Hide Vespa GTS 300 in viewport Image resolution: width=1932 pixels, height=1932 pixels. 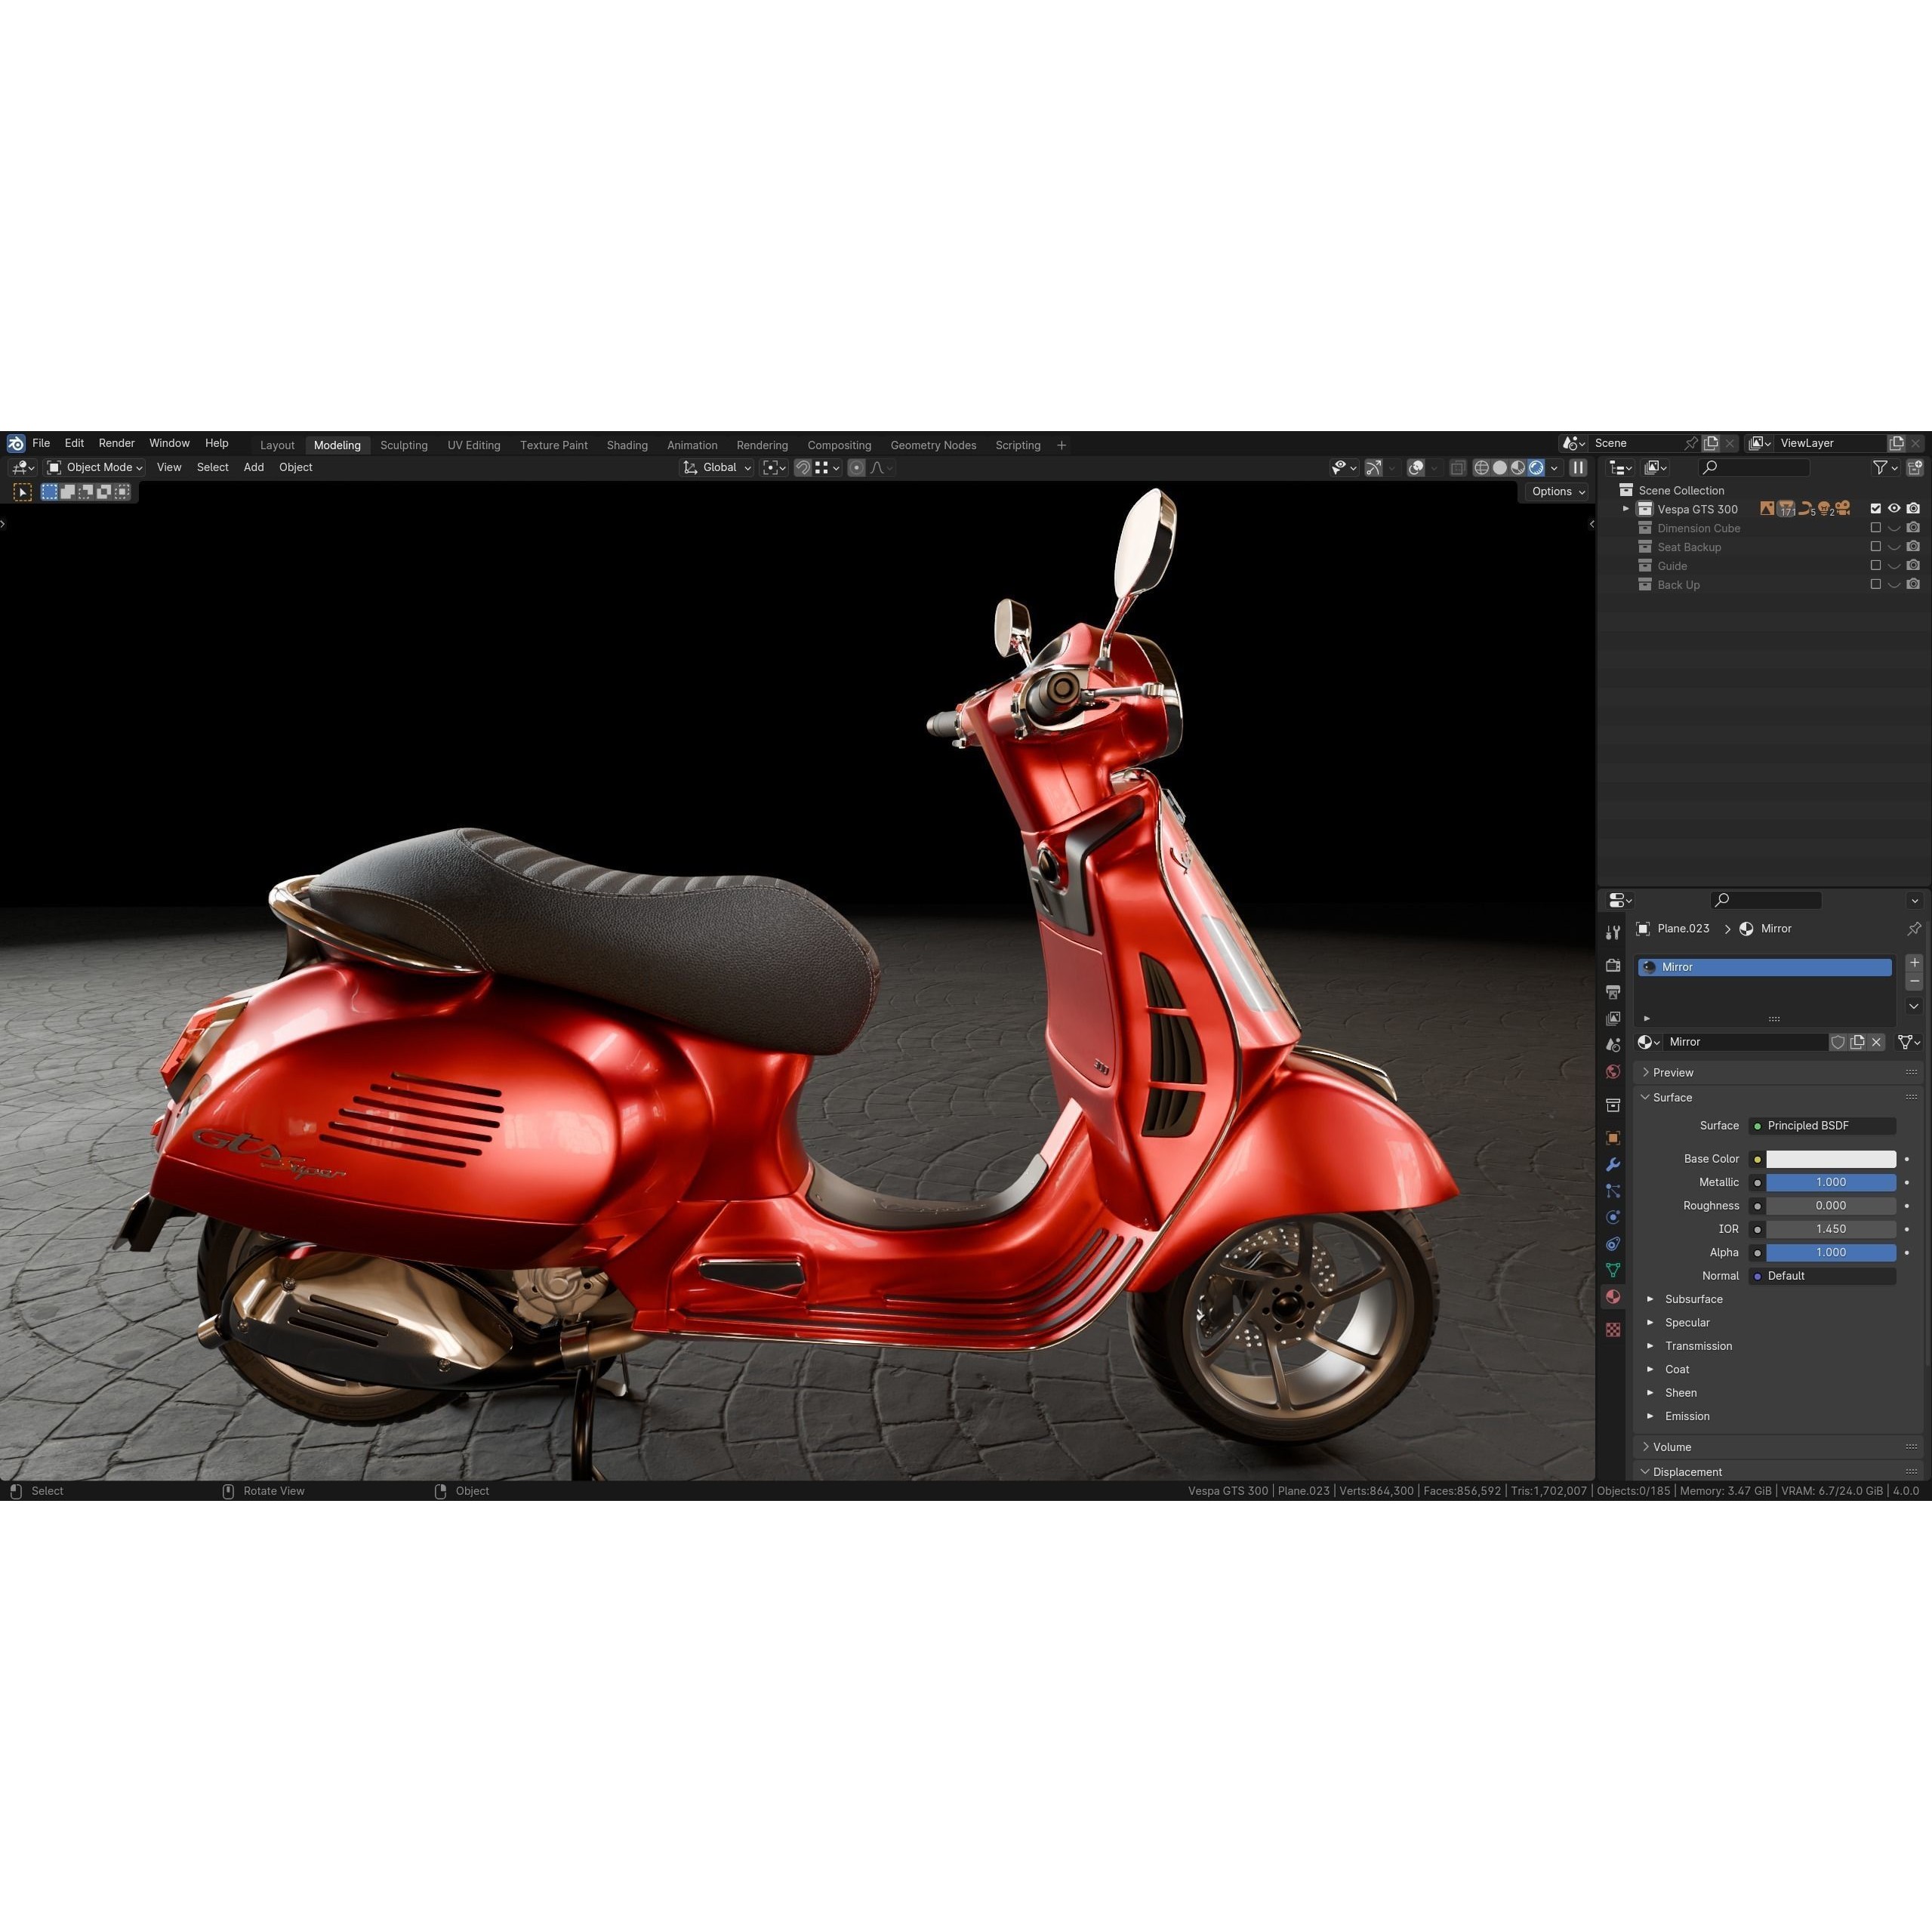coord(1894,509)
